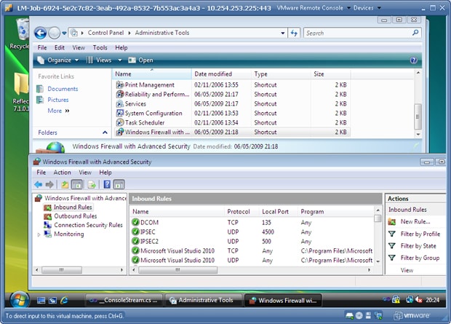Sort rules by Protocol column
This screenshot has height=324, width=451.
click(242, 212)
